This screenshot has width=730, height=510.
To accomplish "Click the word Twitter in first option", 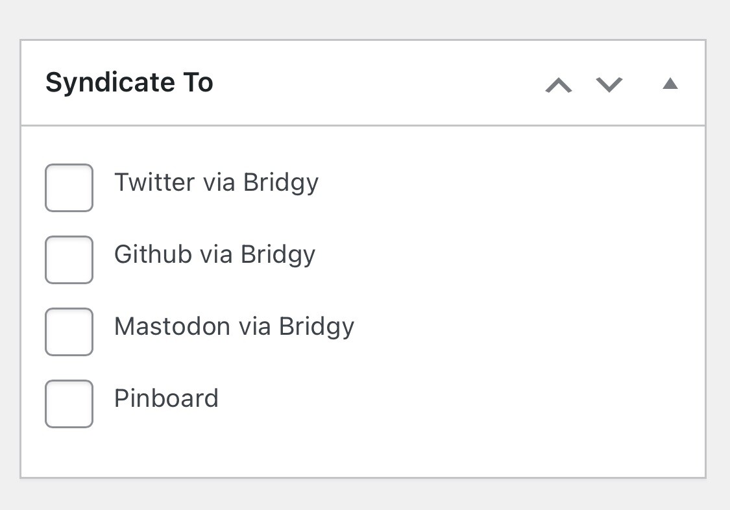I will click(x=154, y=183).
